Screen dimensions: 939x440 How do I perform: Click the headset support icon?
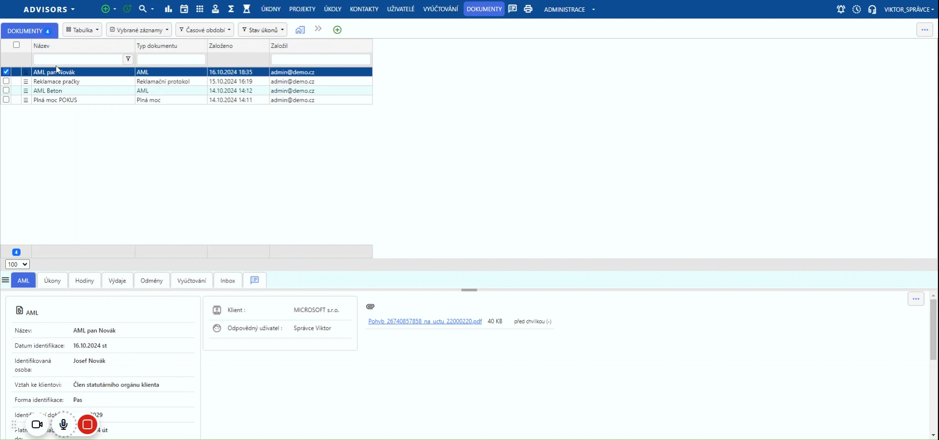[x=872, y=9]
